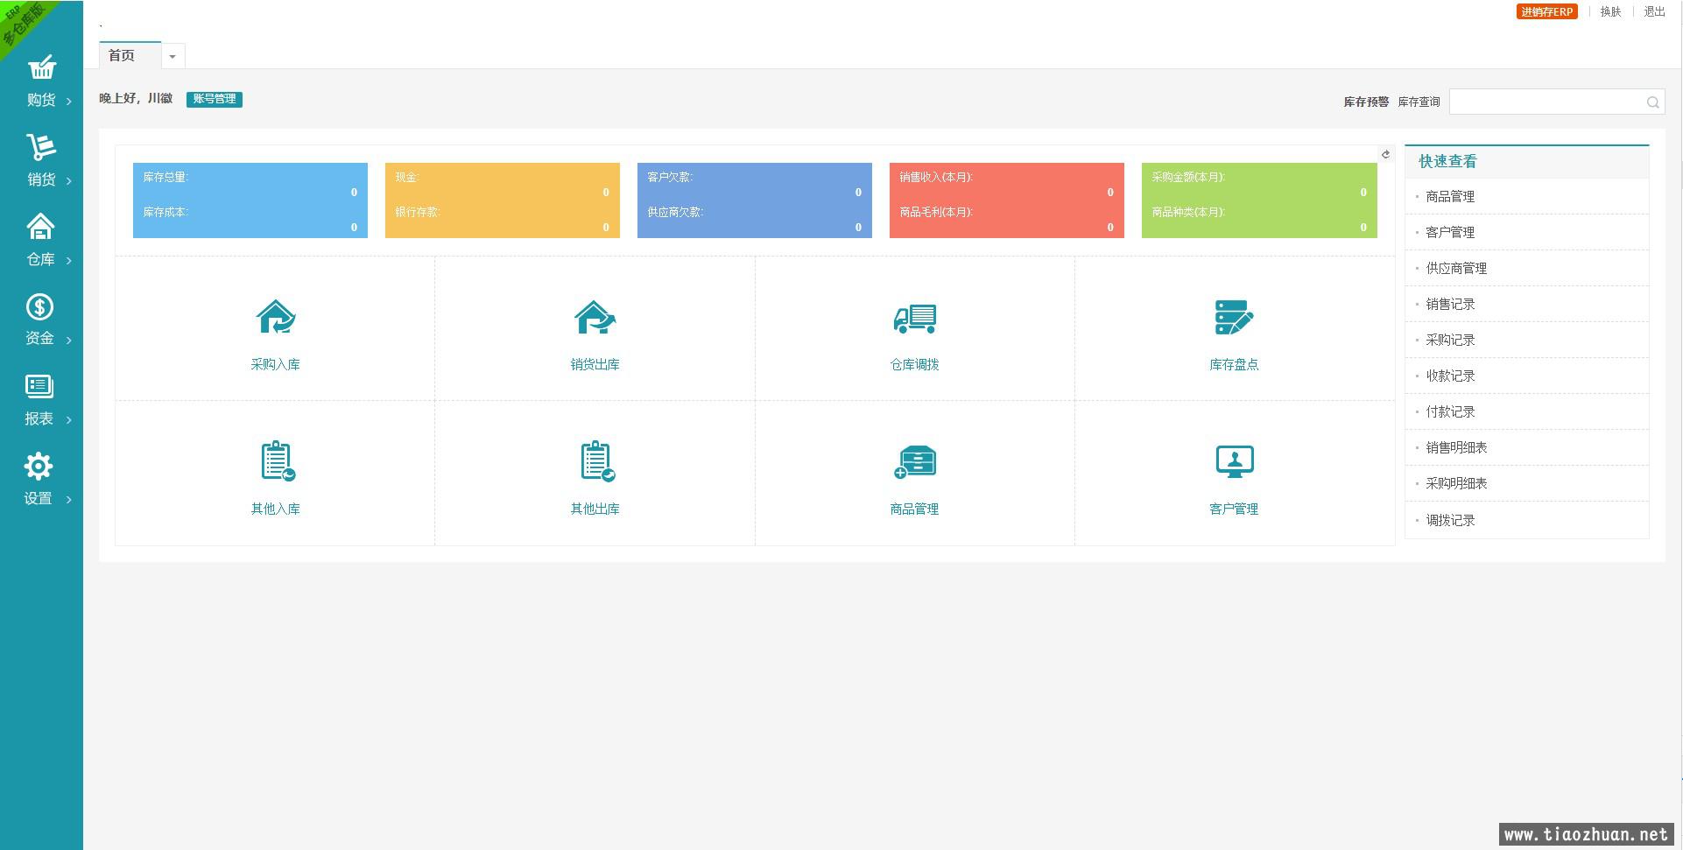The image size is (1683, 850).
Task: Click the 客户欠款 stats card
Action: [x=755, y=200]
